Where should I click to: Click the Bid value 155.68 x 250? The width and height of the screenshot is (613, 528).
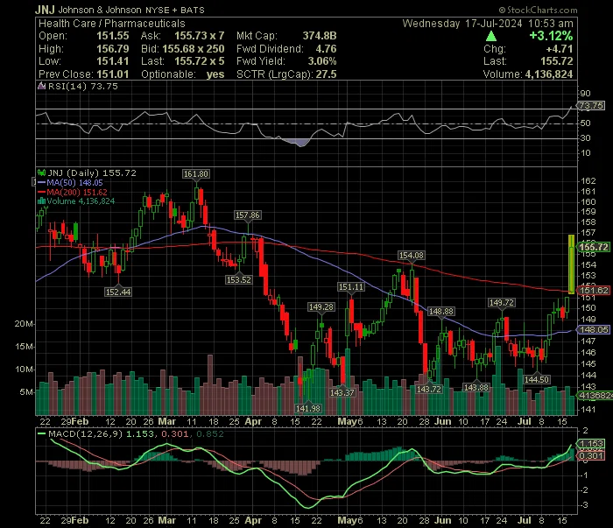(194, 49)
